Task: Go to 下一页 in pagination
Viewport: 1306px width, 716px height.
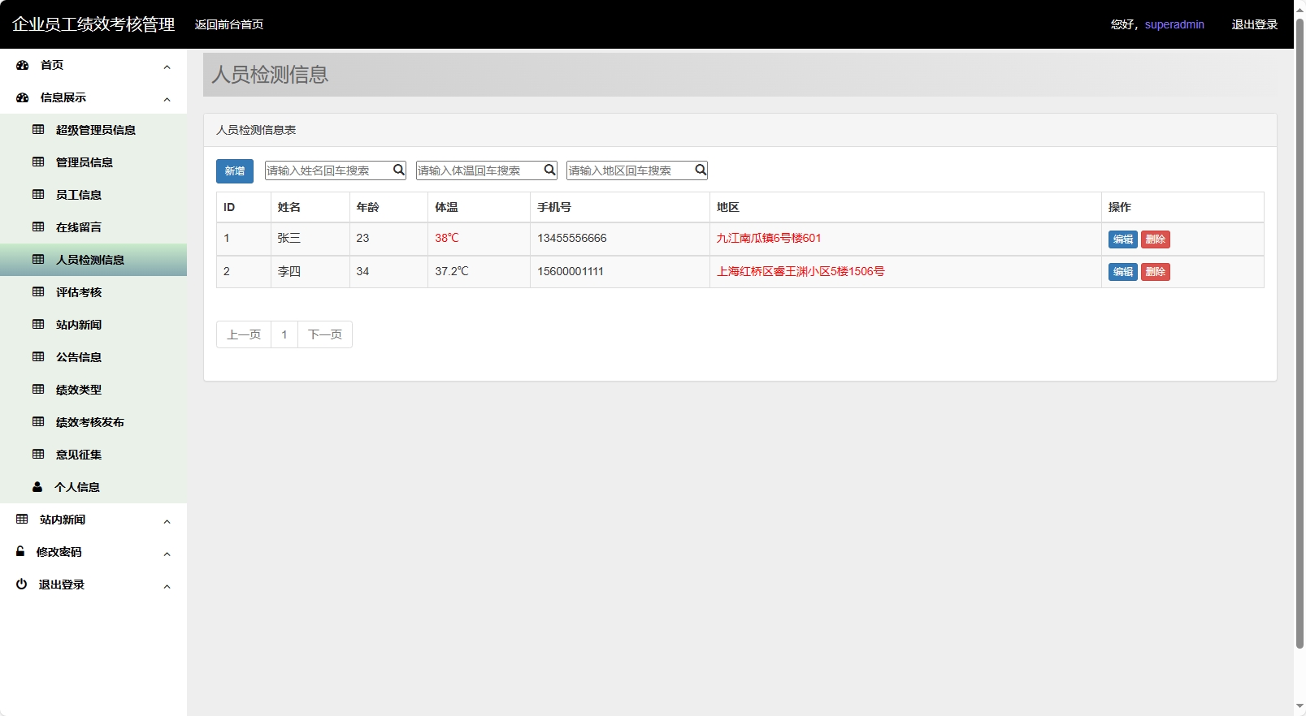Action: [325, 334]
